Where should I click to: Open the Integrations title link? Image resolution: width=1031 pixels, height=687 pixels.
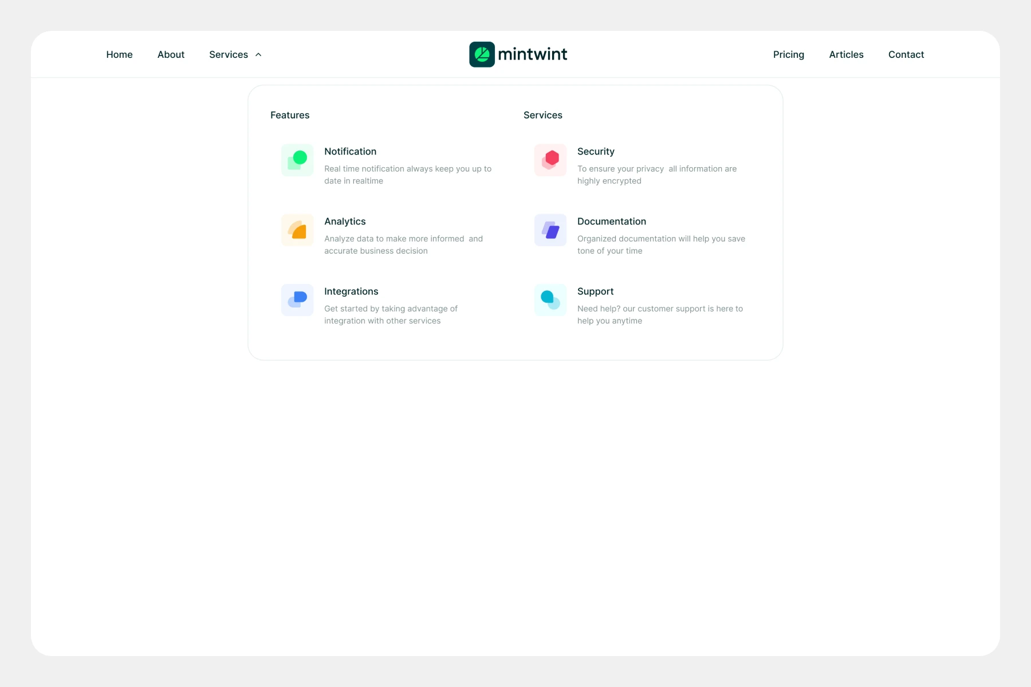[351, 291]
